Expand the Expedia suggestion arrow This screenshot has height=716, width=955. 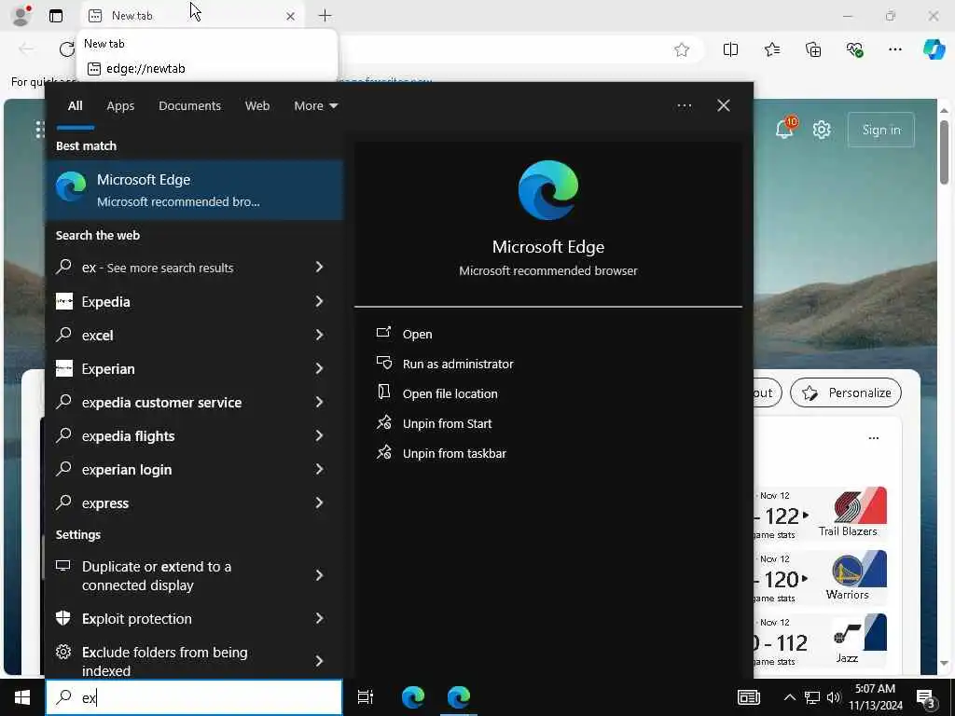319,301
